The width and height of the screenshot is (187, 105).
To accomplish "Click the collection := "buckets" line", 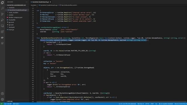I will (53, 62).
